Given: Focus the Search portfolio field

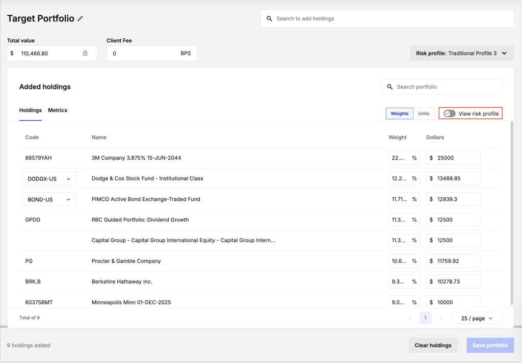Looking at the screenshot, I should (441, 87).
